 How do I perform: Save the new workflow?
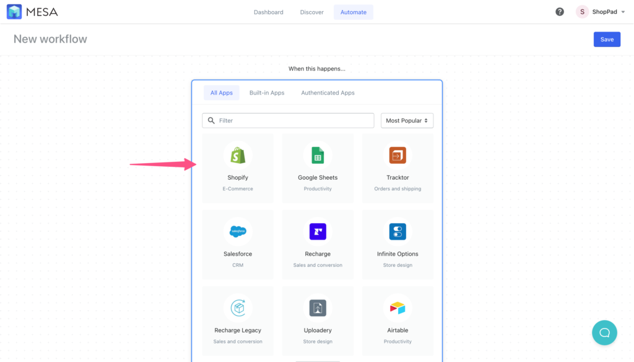click(607, 39)
